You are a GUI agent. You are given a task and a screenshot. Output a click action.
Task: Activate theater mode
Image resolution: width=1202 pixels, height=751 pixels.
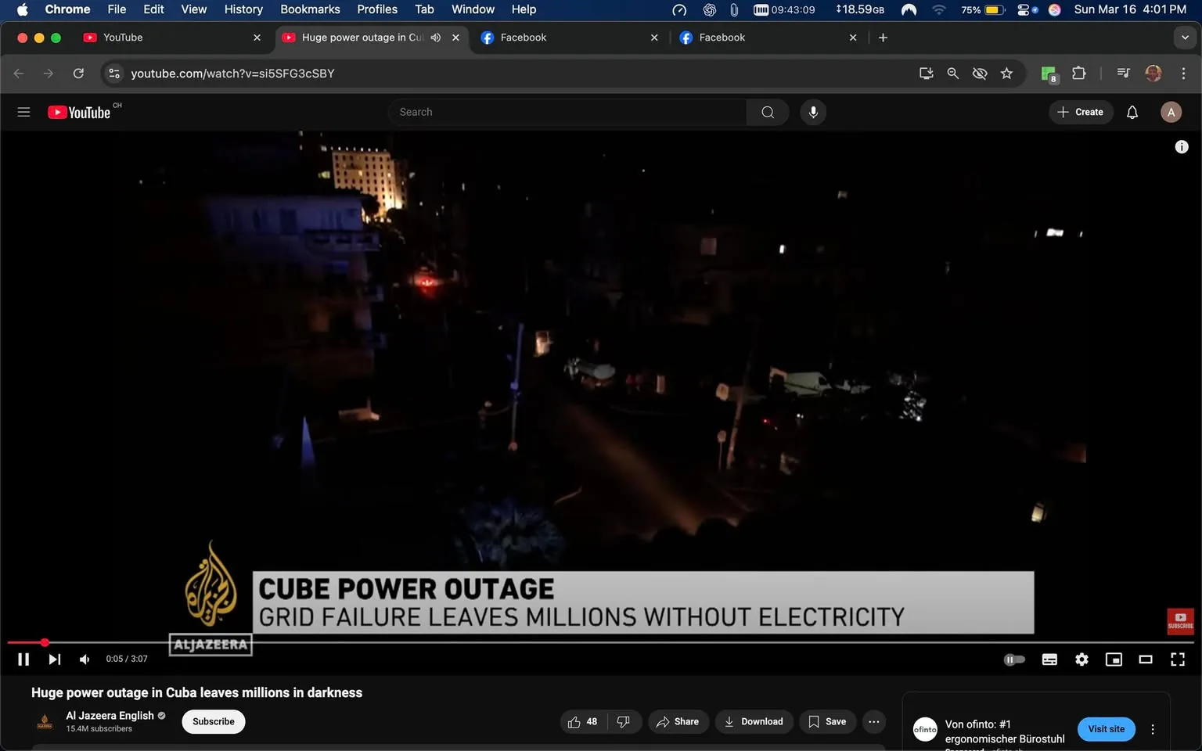click(1146, 659)
